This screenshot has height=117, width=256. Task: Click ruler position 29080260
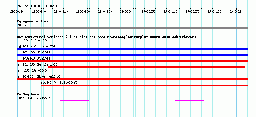pos(171,12)
